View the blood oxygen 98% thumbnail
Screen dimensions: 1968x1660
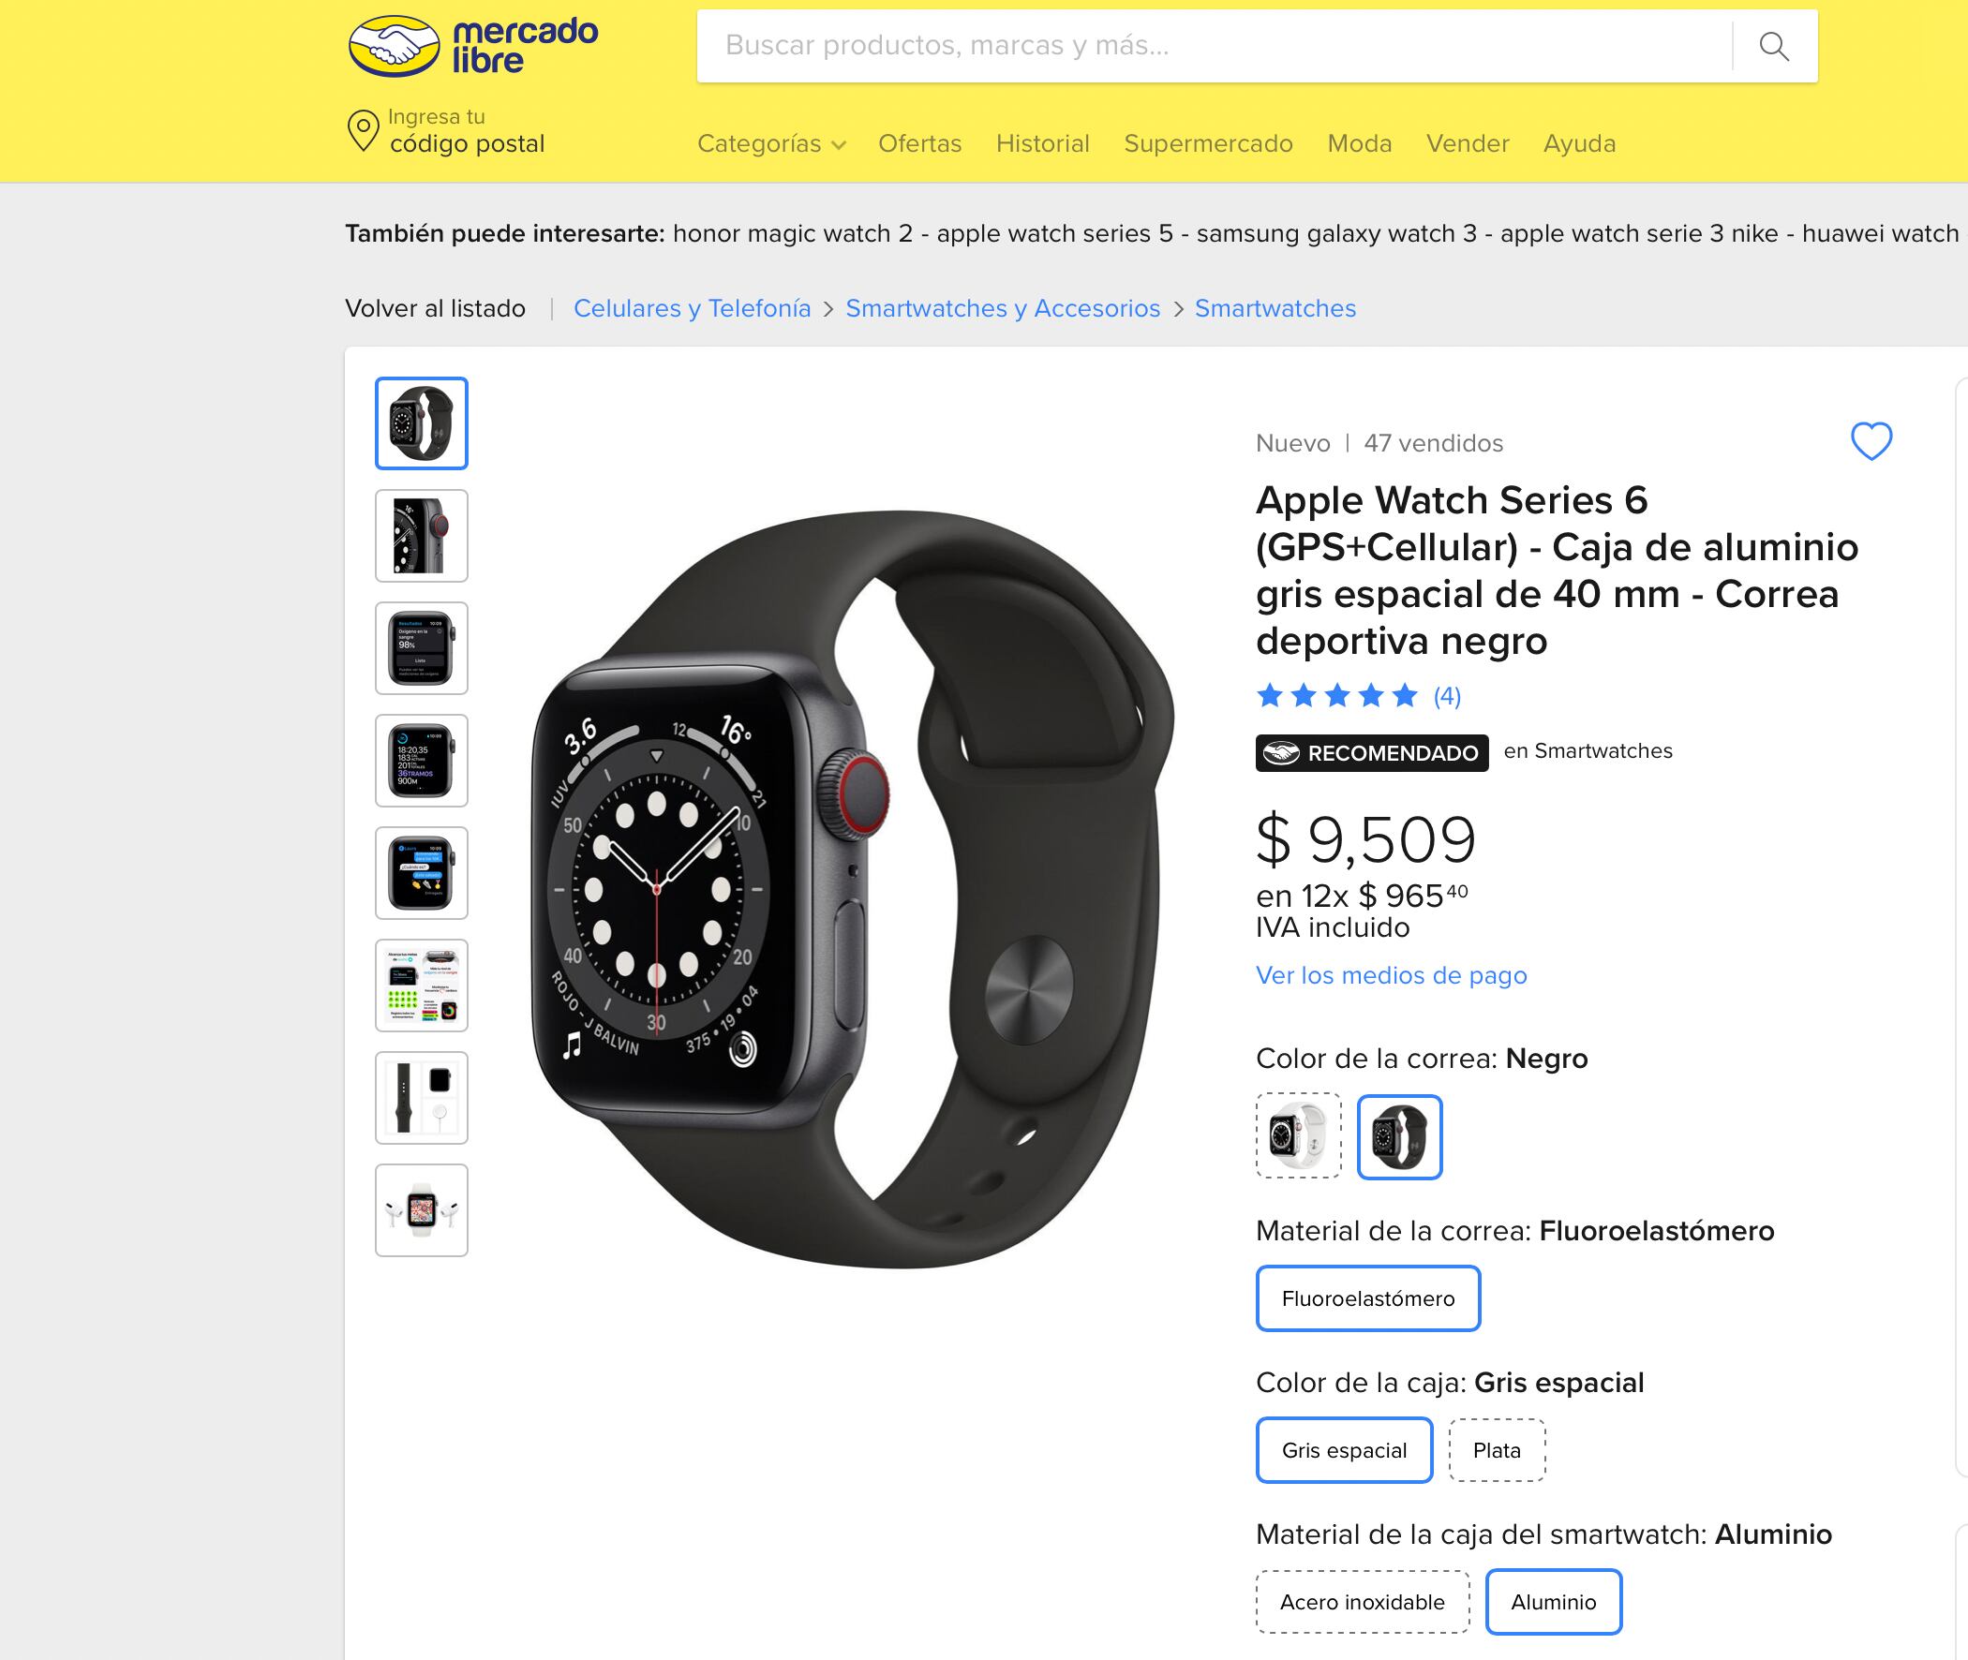pyautogui.click(x=422, y=648)
